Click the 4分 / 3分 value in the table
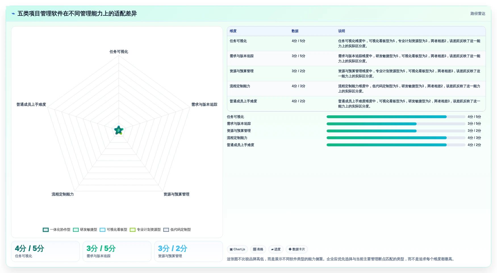Image resolution: width=497 pixels, height=273 pixels. [x=298, y=86]
